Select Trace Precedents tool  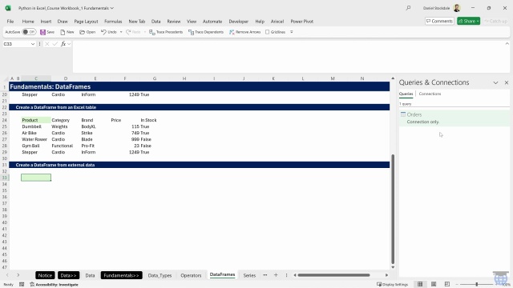click(166, 32)
